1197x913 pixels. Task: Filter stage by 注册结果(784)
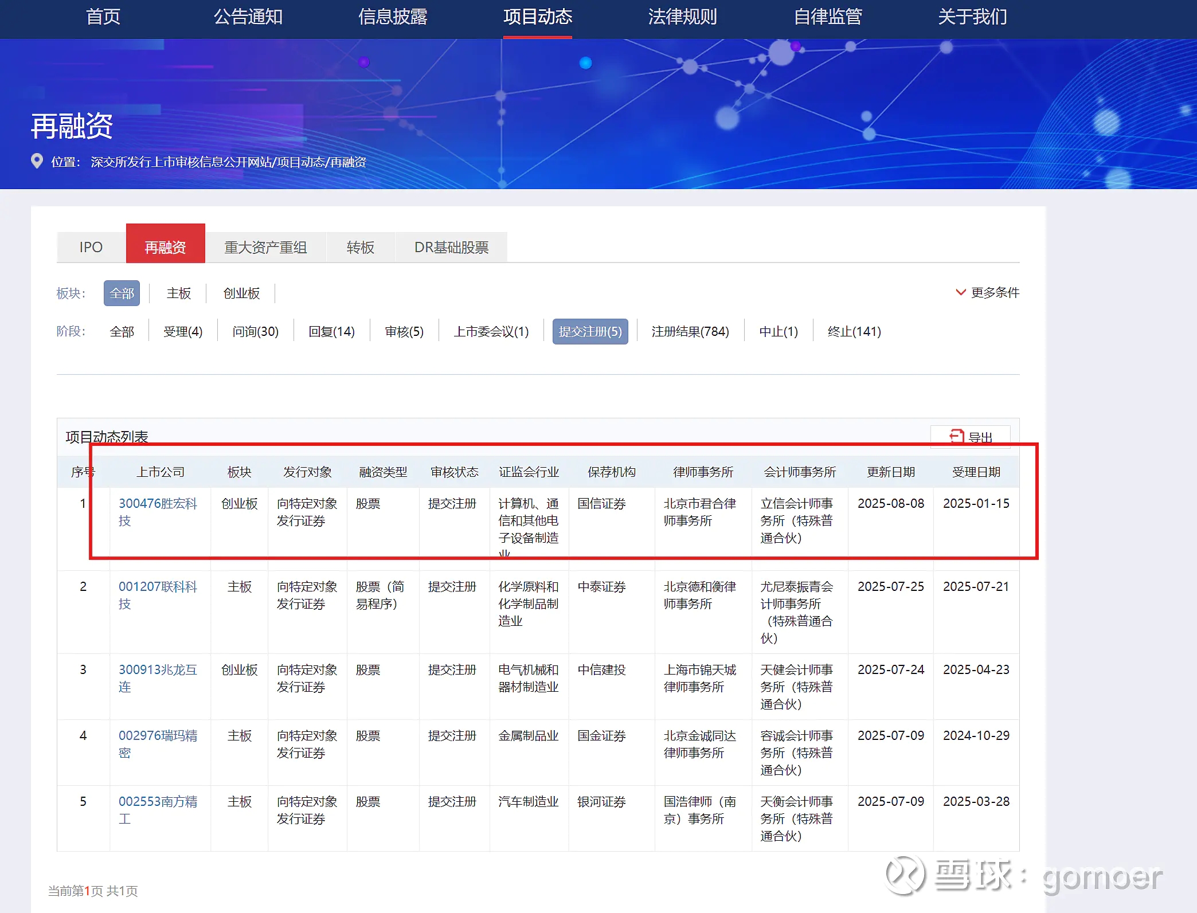690,331
